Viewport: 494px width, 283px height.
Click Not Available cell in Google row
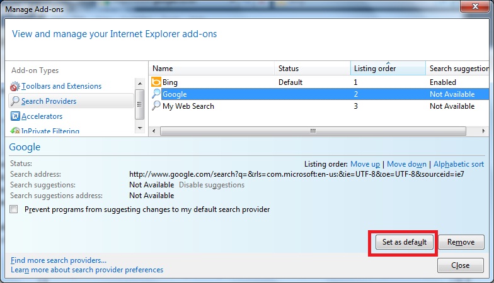point(452,94)
